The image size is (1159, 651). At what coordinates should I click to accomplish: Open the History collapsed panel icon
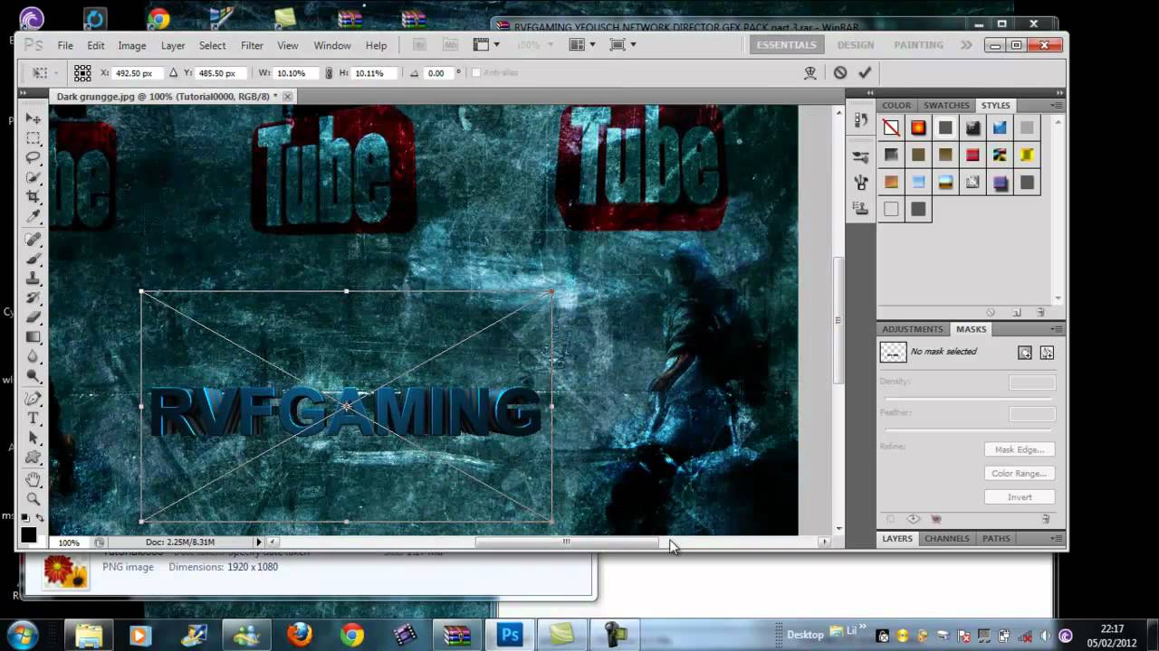pos(860,121)
